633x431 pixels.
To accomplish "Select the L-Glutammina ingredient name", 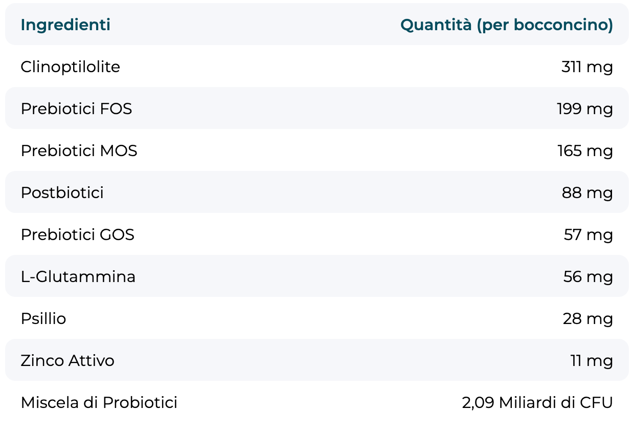I will point(78,276).
